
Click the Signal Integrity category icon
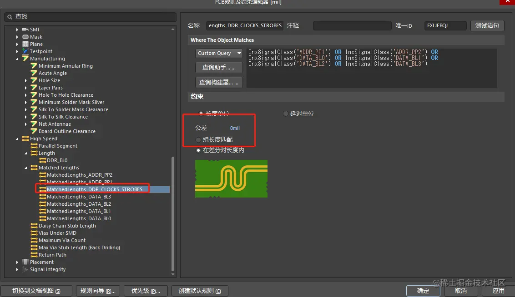coord(25,269)
